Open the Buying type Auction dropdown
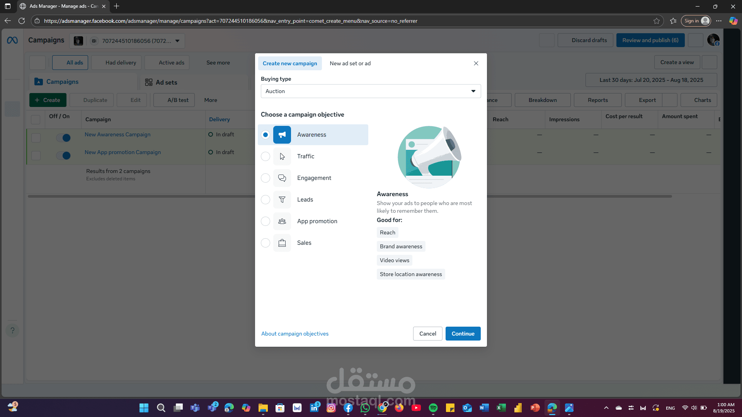This screenshot has width=742, height=417. click(x=371, y=91)
